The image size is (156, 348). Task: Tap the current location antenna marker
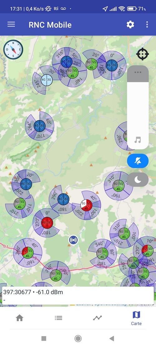(73, 240)
